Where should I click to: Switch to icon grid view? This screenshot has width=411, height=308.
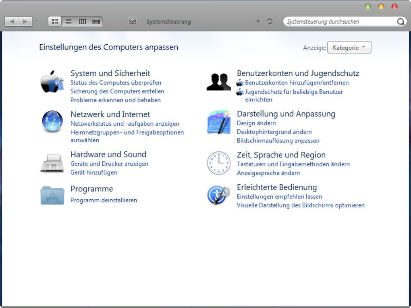pos(55,21)
